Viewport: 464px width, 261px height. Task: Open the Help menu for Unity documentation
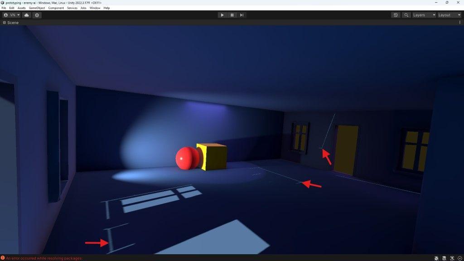tap(106, 8)
